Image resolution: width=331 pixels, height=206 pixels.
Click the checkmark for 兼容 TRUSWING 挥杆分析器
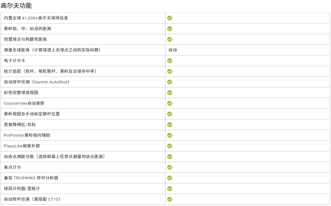pos(170,178)
